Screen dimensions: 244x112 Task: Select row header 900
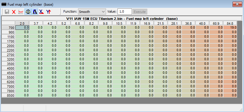[x=8, y=32]
